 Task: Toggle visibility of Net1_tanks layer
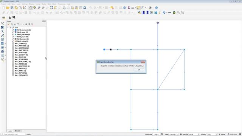pyautogui.click(x=13, y=32)
